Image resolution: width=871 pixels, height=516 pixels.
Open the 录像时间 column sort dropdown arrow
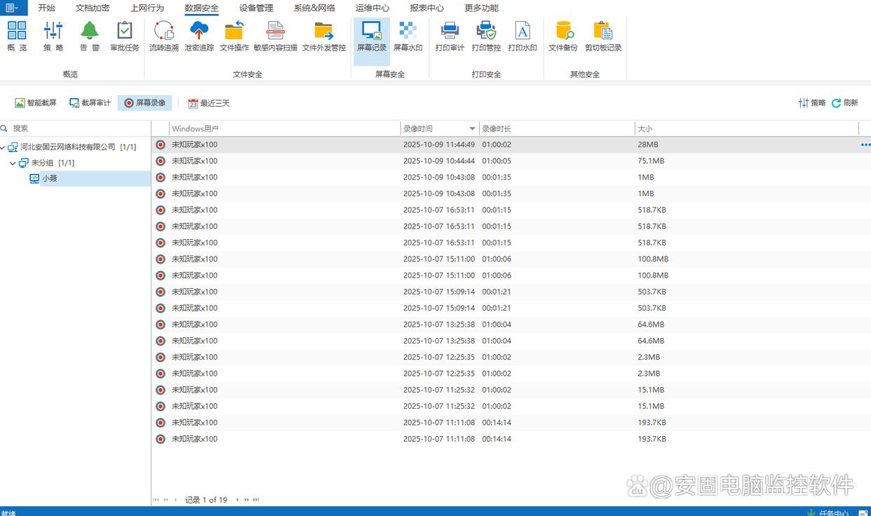(x=473, y=129)
